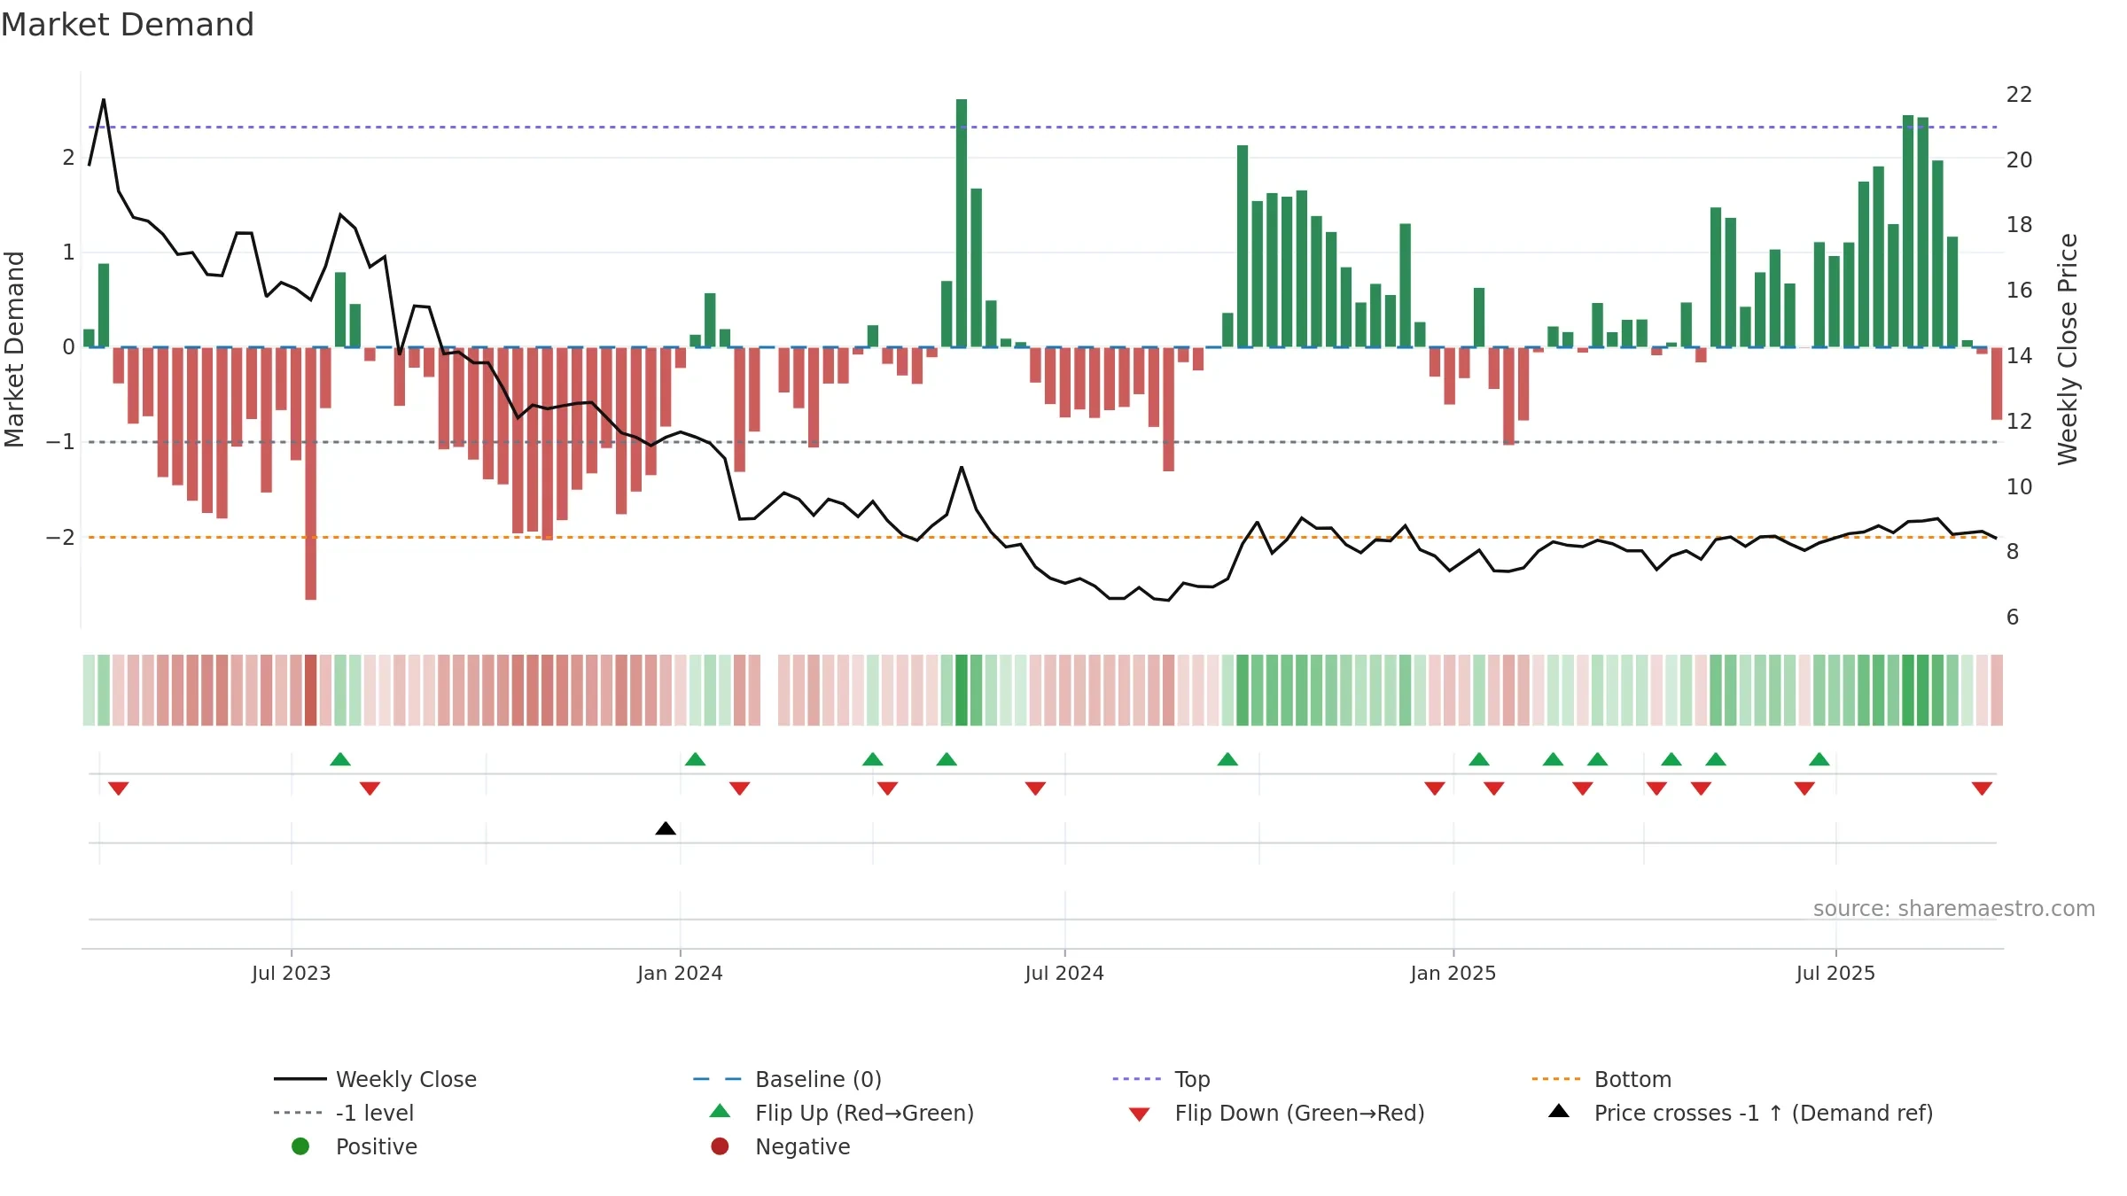Click the deepest red demand bar near Jul 2023
Image resolution: width=2127 pixels, height=1196 pixels.
tap(311, 473)
